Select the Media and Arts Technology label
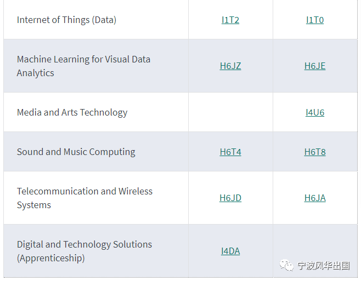 coord(72,113)
